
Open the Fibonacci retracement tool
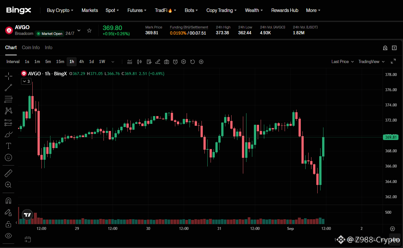pyautogui.click(x=9, y=99)
